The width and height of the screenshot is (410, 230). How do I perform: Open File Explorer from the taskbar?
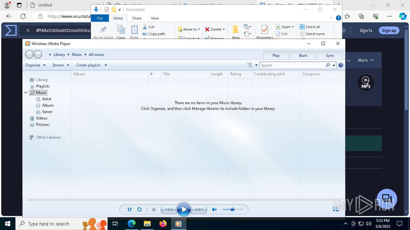tap(147, 224)
